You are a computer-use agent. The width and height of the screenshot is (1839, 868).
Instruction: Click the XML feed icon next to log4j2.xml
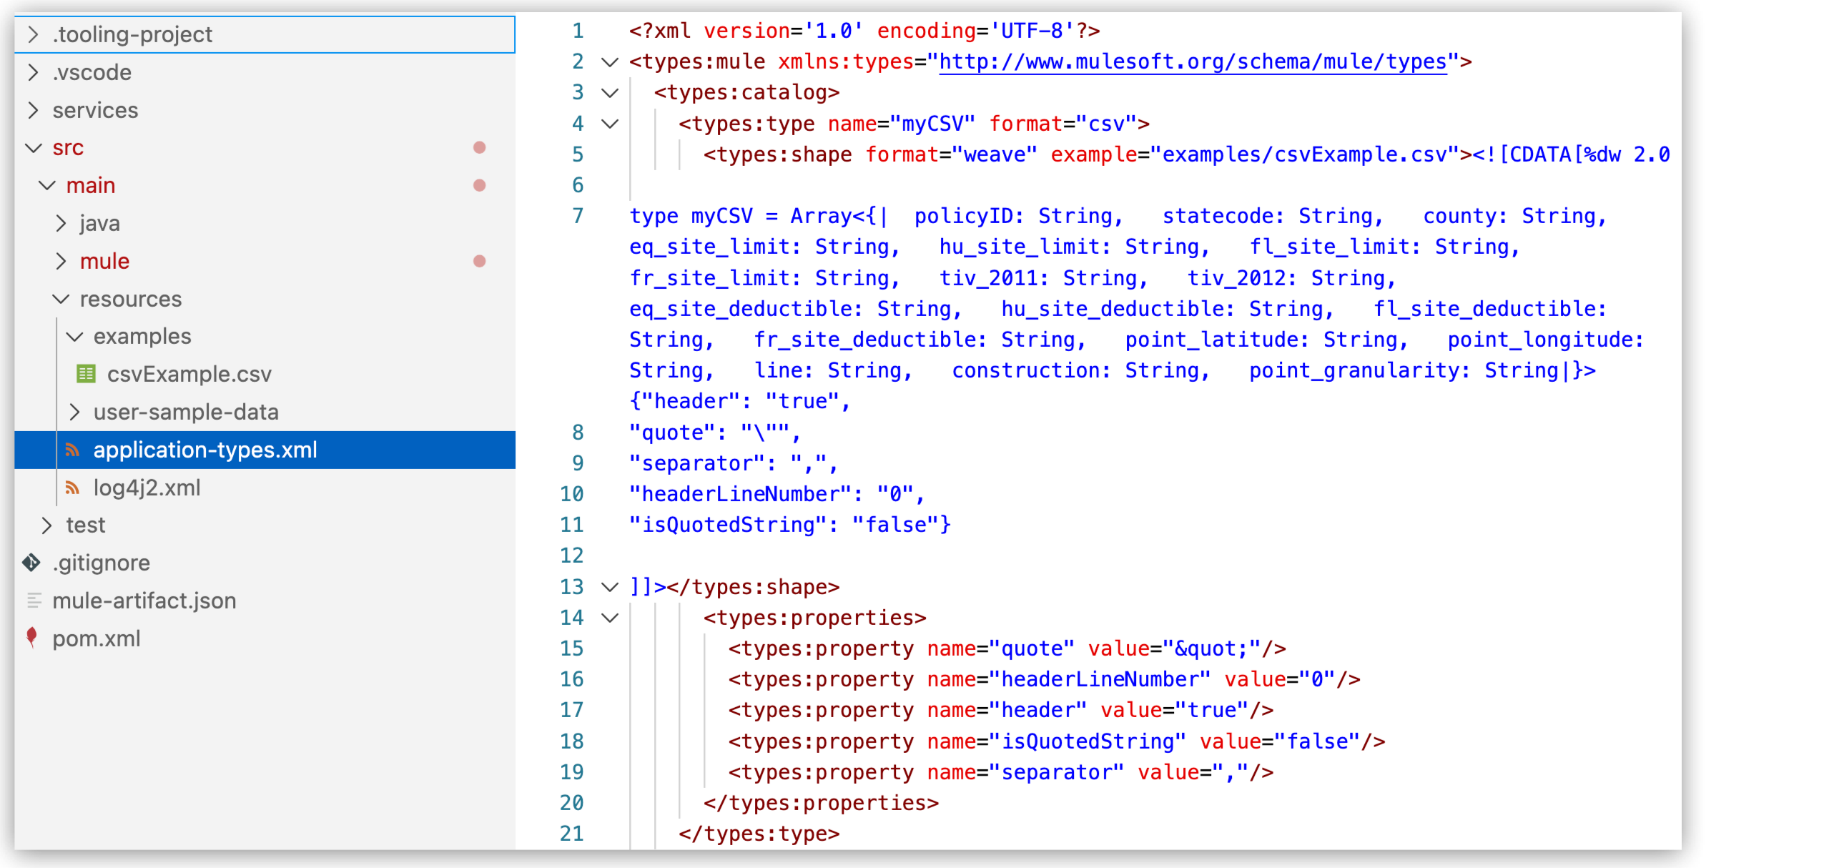point(74,488)
